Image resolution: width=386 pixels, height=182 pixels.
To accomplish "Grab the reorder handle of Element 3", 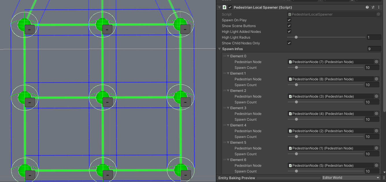I will pos(224,108).
